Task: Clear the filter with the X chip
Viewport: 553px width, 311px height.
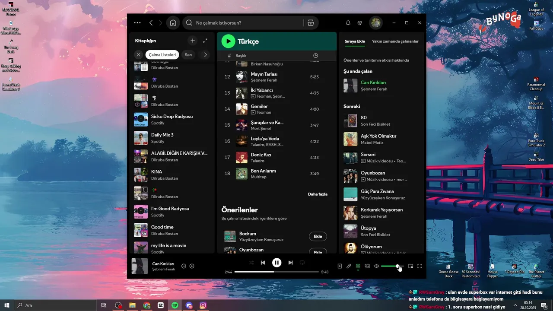Action: (138, 55)
